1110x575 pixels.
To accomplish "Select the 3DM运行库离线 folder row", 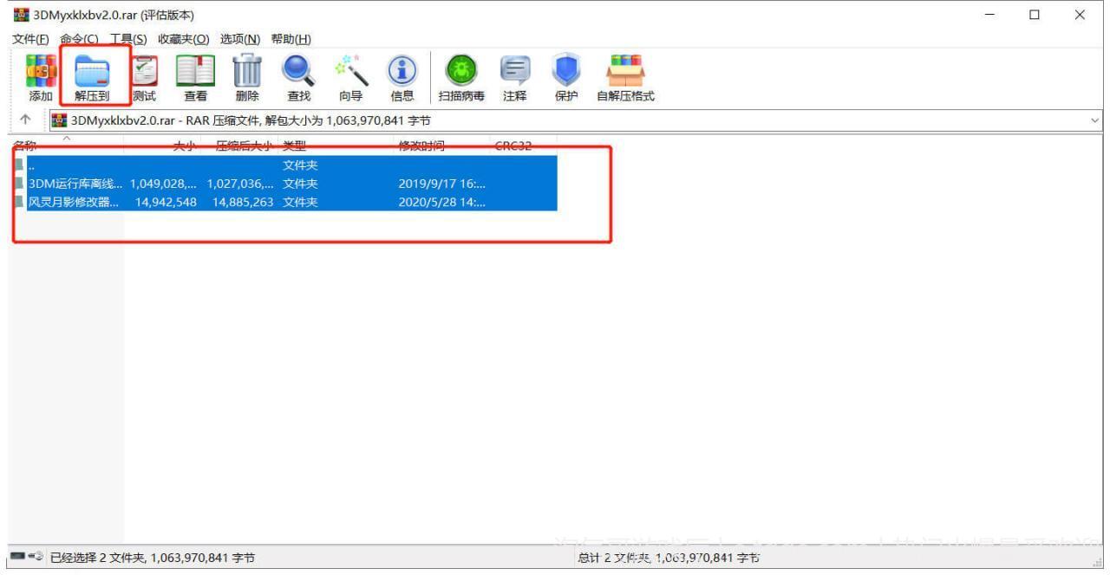I will (x=284, y=184).
